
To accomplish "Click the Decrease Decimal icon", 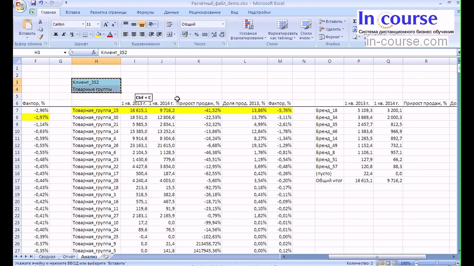I will pyautogui.click(x=222, y=34).
